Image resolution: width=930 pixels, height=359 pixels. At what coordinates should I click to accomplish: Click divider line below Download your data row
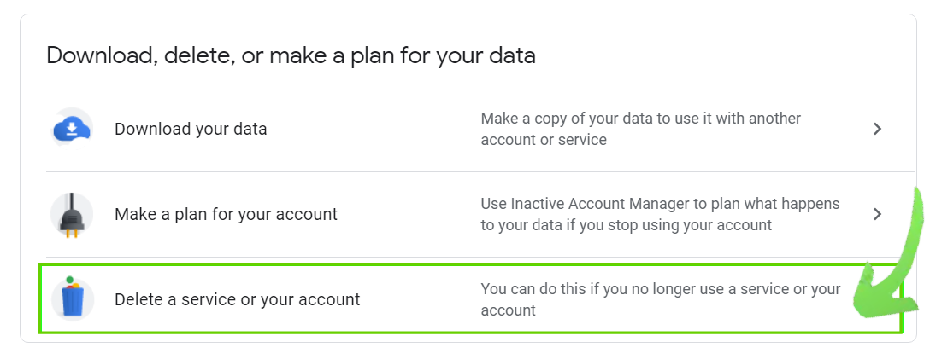[480, 172]
